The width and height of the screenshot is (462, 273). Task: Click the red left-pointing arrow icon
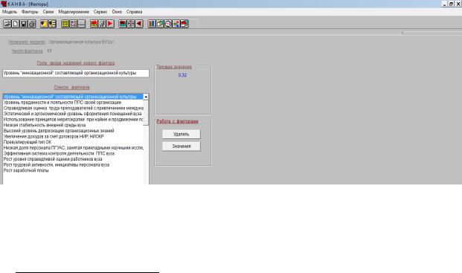point(139,24)
